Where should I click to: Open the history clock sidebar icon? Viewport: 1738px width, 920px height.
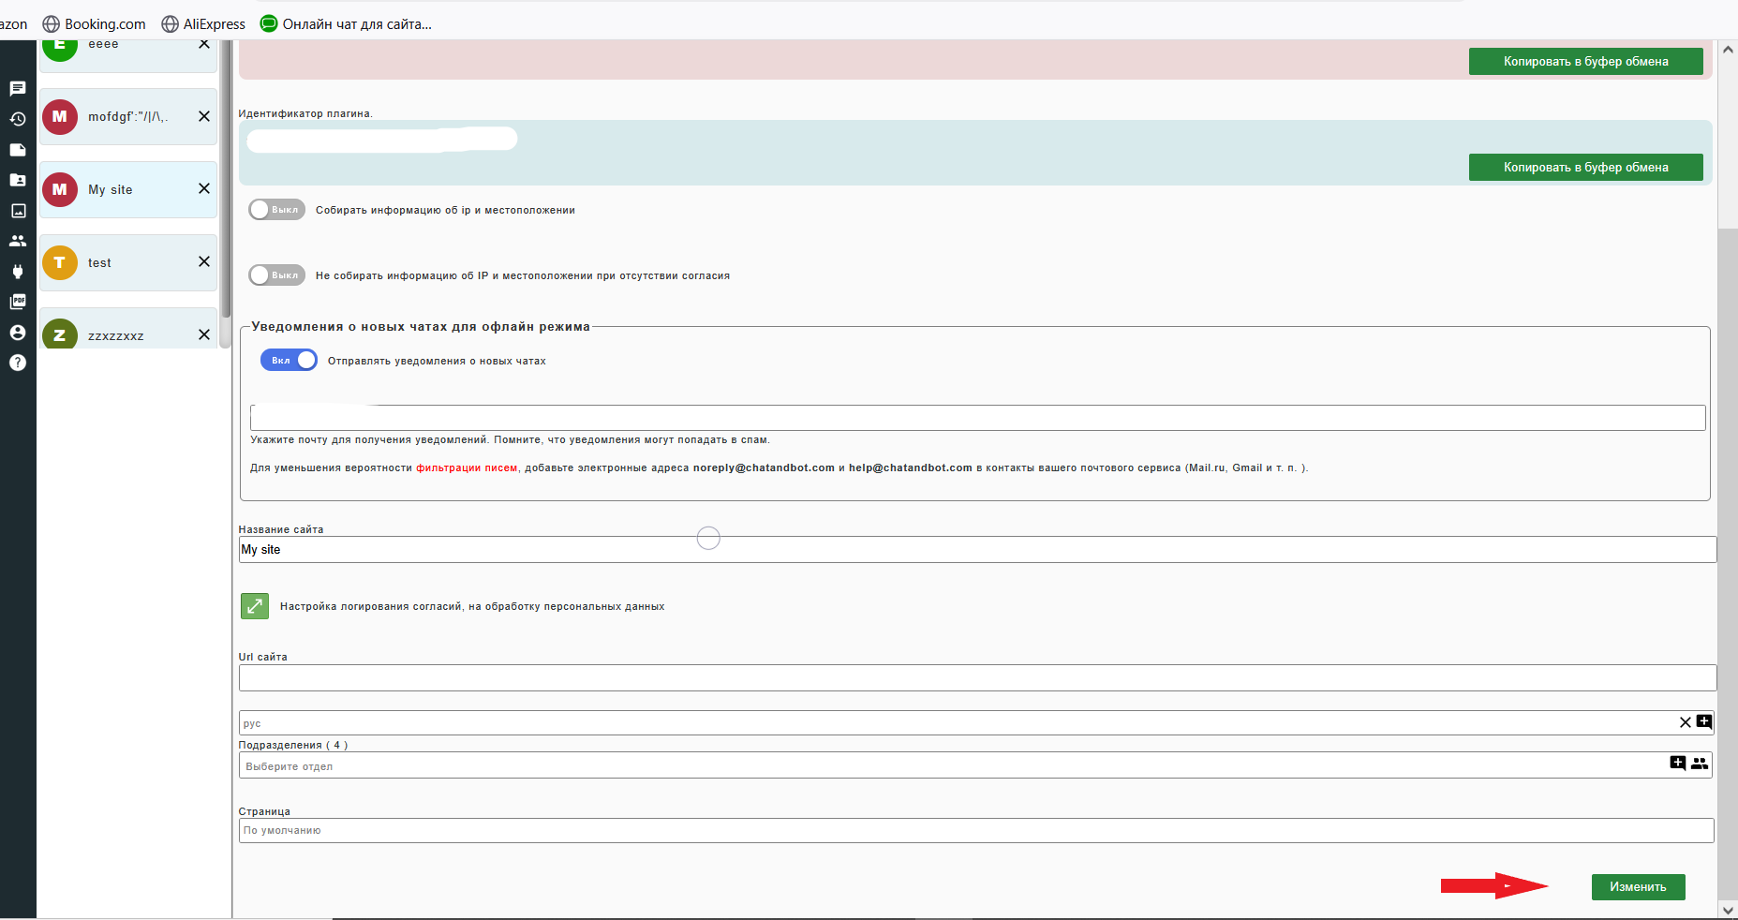point(17,119)
